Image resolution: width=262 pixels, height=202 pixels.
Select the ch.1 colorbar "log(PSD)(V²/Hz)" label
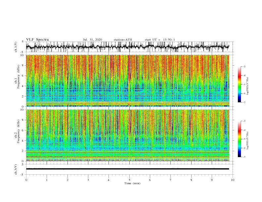[247, 86]
